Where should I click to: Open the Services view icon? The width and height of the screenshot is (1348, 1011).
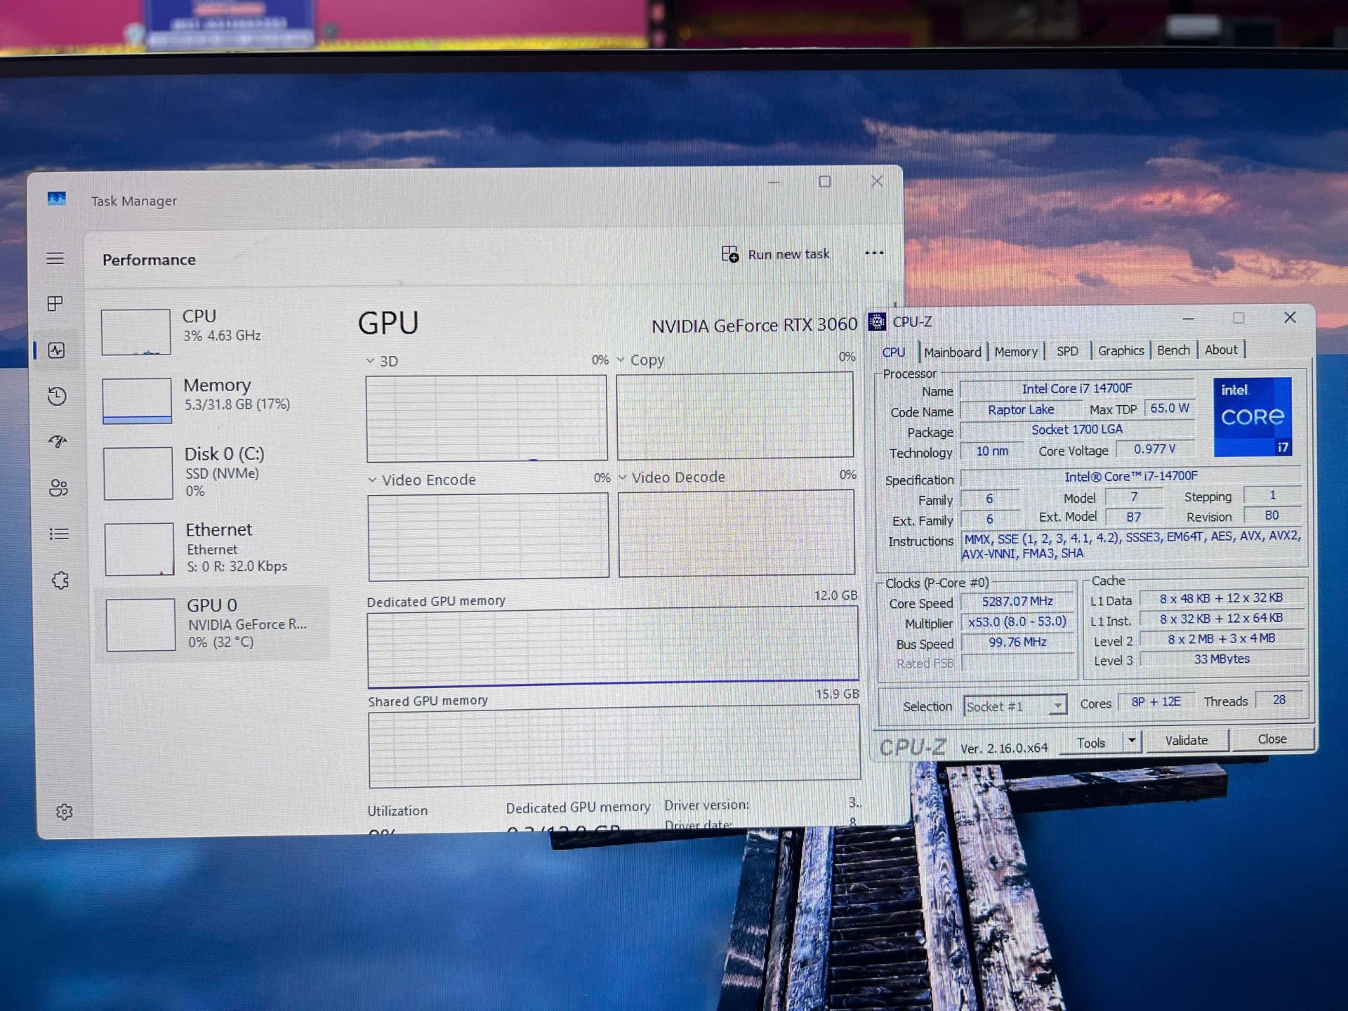[60, 581]
